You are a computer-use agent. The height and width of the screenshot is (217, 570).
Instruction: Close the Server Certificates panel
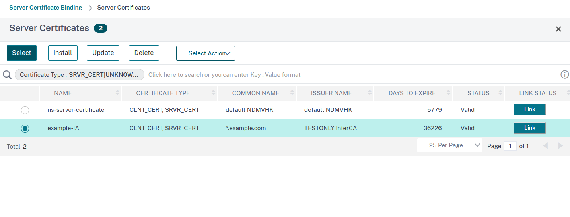(x=558, y=29)
